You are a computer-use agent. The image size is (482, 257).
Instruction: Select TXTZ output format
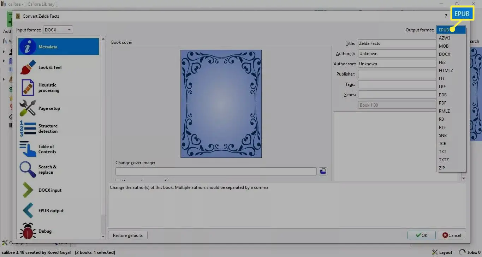[451, 160]
